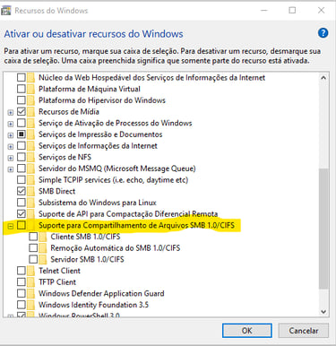Collapse the SMB 1.0/CIFS support node
336x346 pixels.
click(x=11, y=226)
